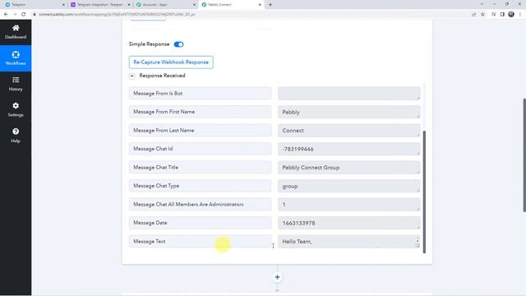Click the Message From Is Bot label
The width and height of the screenshot is (526, 296).
[x=200, y=93]
